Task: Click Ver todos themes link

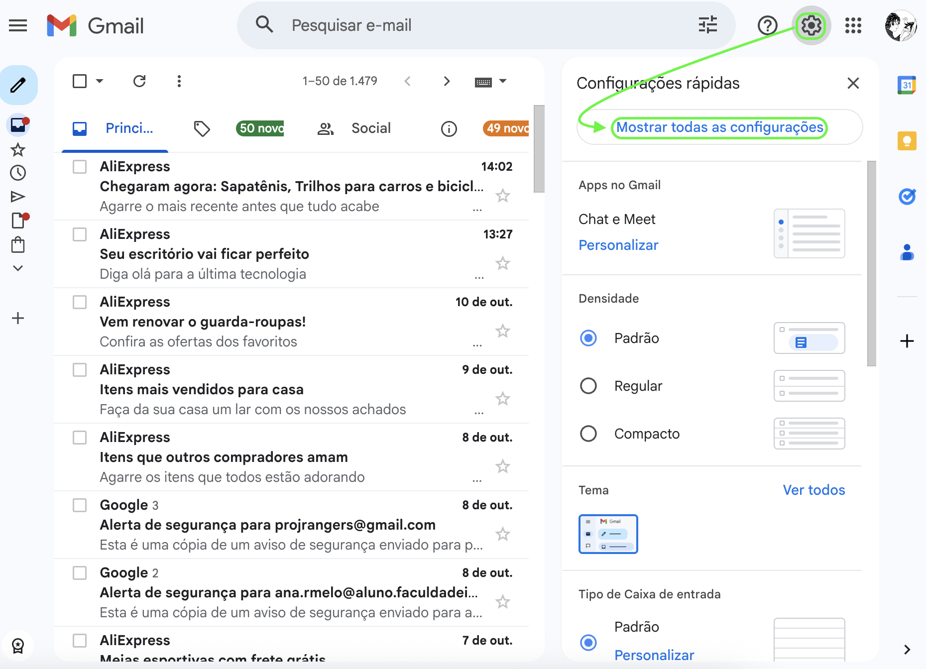Action: click(x=814, y=490)
